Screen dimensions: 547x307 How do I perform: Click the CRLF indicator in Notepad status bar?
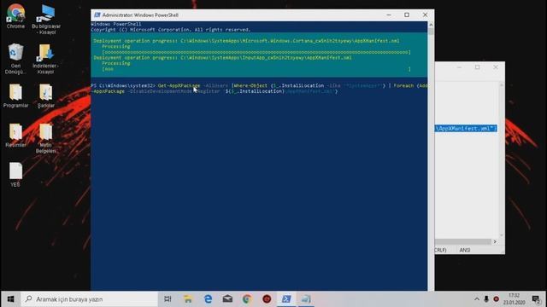[x=441, y=250]
